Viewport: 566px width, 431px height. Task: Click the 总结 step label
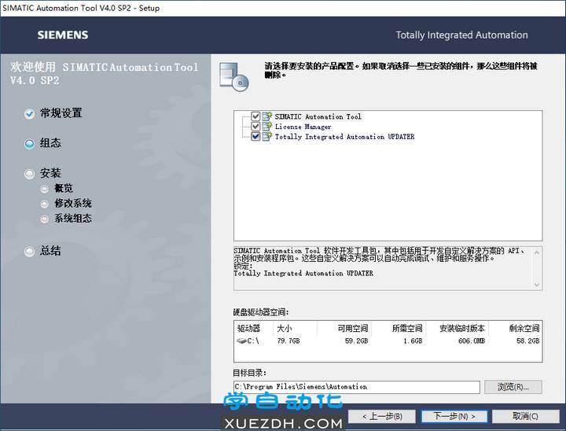click(x=50, y=250)
